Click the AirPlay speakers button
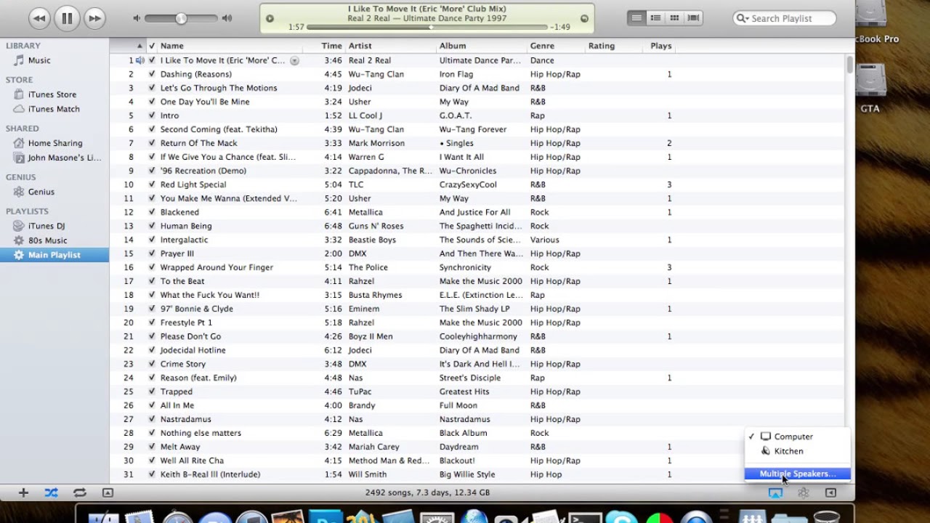Image resolution: width=930 pixels, height=523 pixels. [775, 492]
